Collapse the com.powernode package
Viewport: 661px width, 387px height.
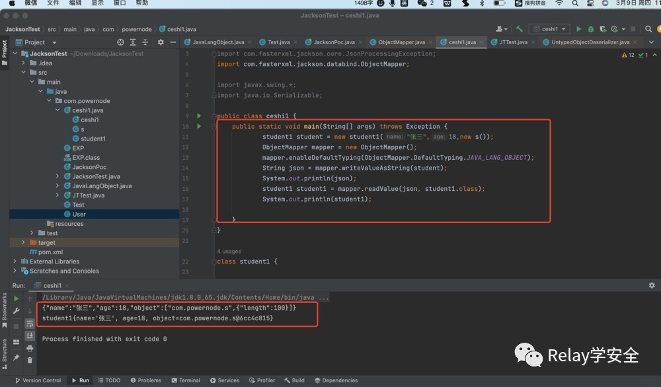[49, 100]
